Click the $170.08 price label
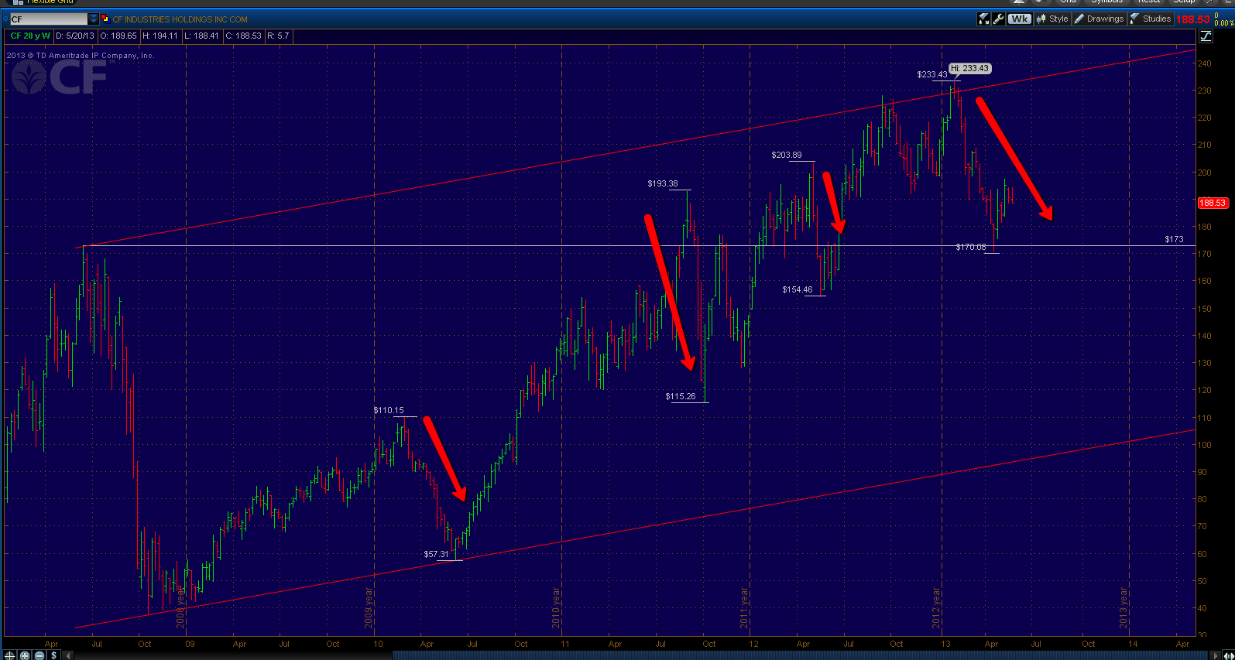The width and height of the screenshot is (1235, 660). (x=971, y=247)
